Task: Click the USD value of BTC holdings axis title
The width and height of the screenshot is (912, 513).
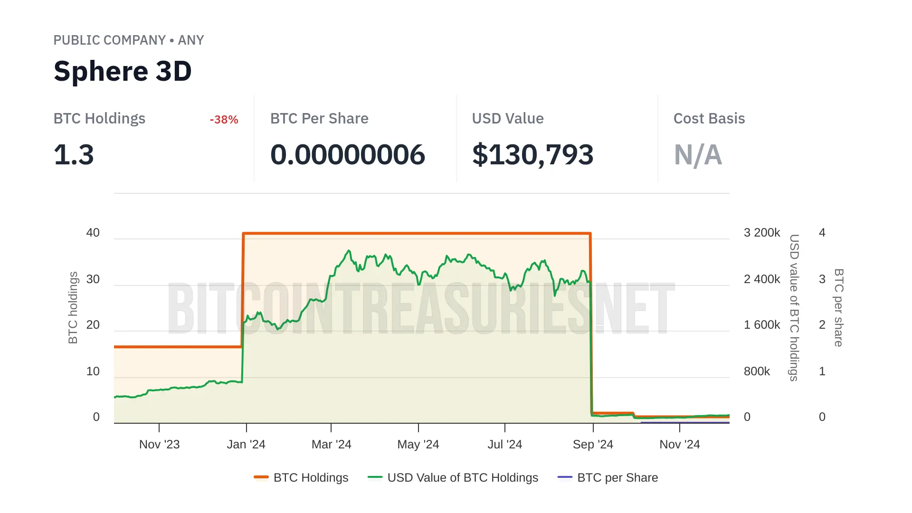Action: coord(794,307)
